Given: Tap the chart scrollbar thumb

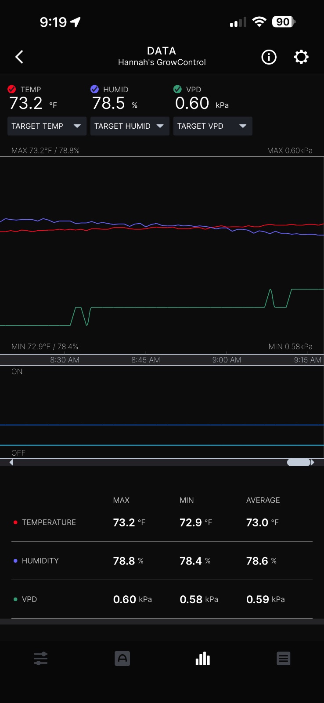Looking at the screenshot, I should [299, 462].
